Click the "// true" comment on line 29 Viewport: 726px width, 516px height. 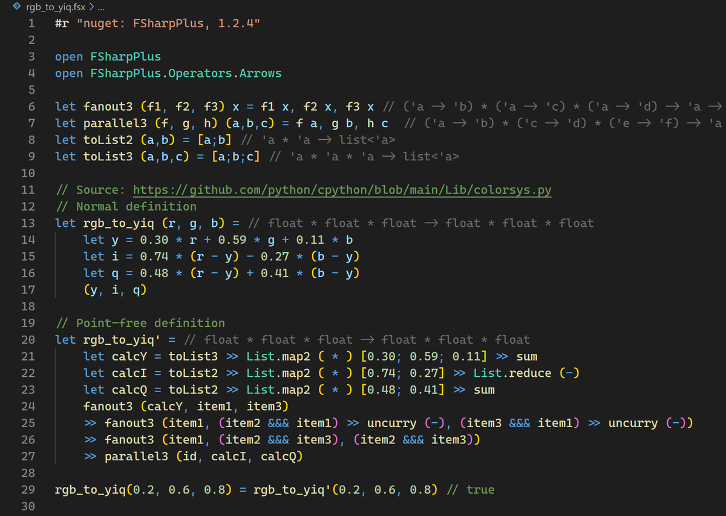click(471, 489)
